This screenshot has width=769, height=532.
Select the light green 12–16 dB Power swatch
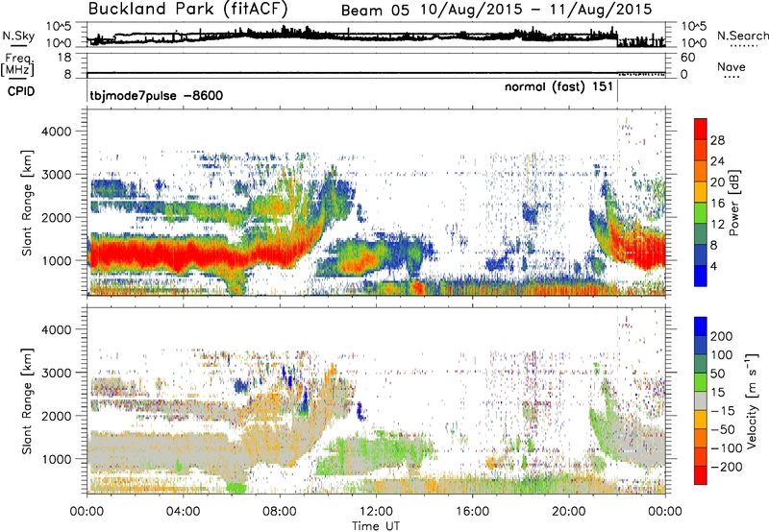coord(701,213)
